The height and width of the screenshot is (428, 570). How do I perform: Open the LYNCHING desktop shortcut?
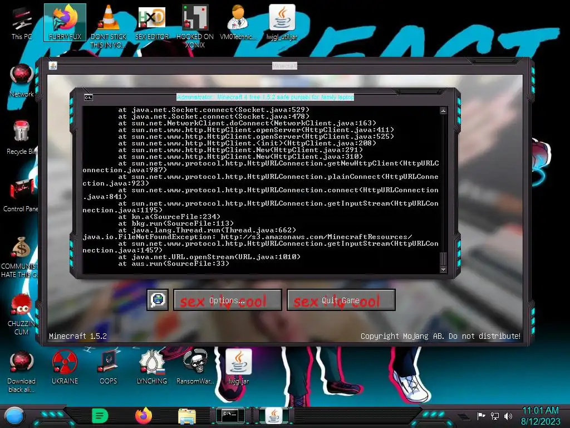tap(152, 368)
